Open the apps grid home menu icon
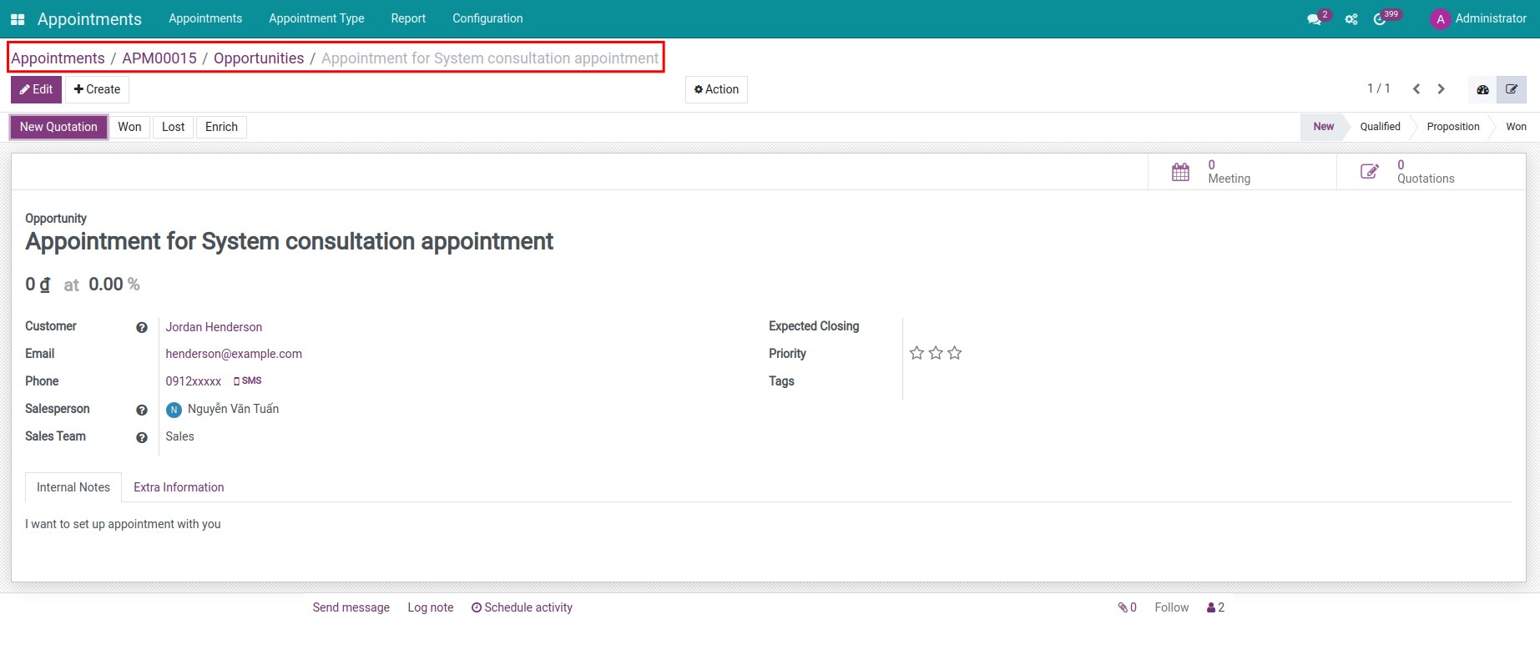The height and width of the screenshot is (650, 1540). tap(18, 19)
